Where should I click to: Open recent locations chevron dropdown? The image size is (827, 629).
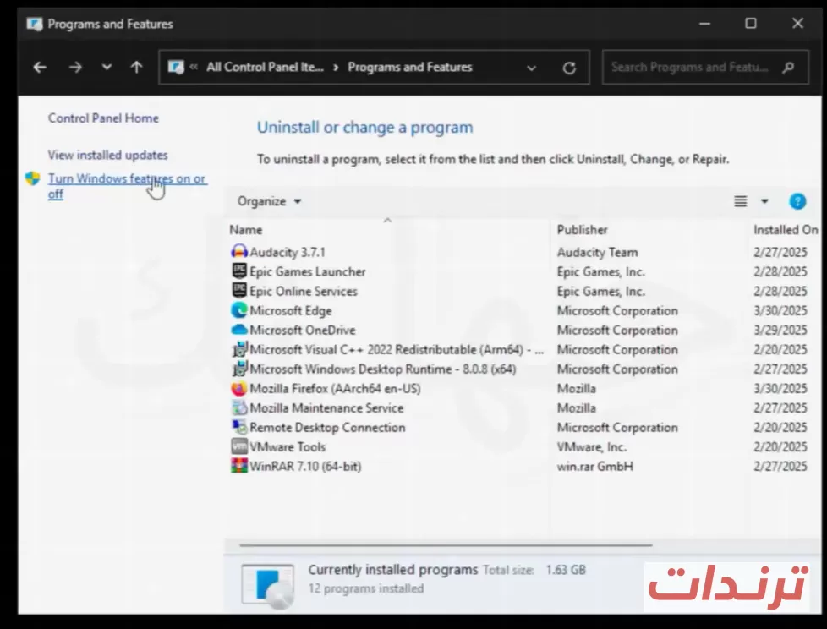point(107,67)
